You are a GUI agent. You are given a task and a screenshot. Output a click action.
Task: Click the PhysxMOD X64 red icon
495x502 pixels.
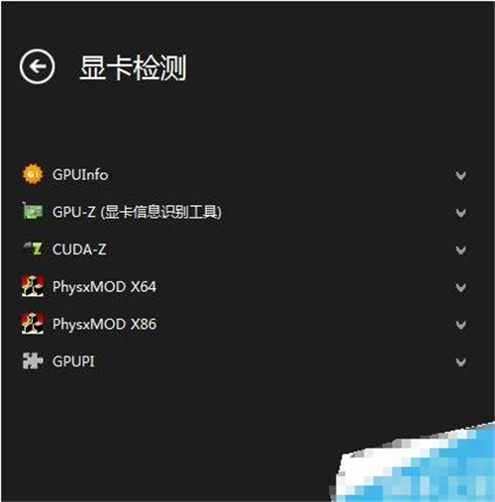coord(33,286)
